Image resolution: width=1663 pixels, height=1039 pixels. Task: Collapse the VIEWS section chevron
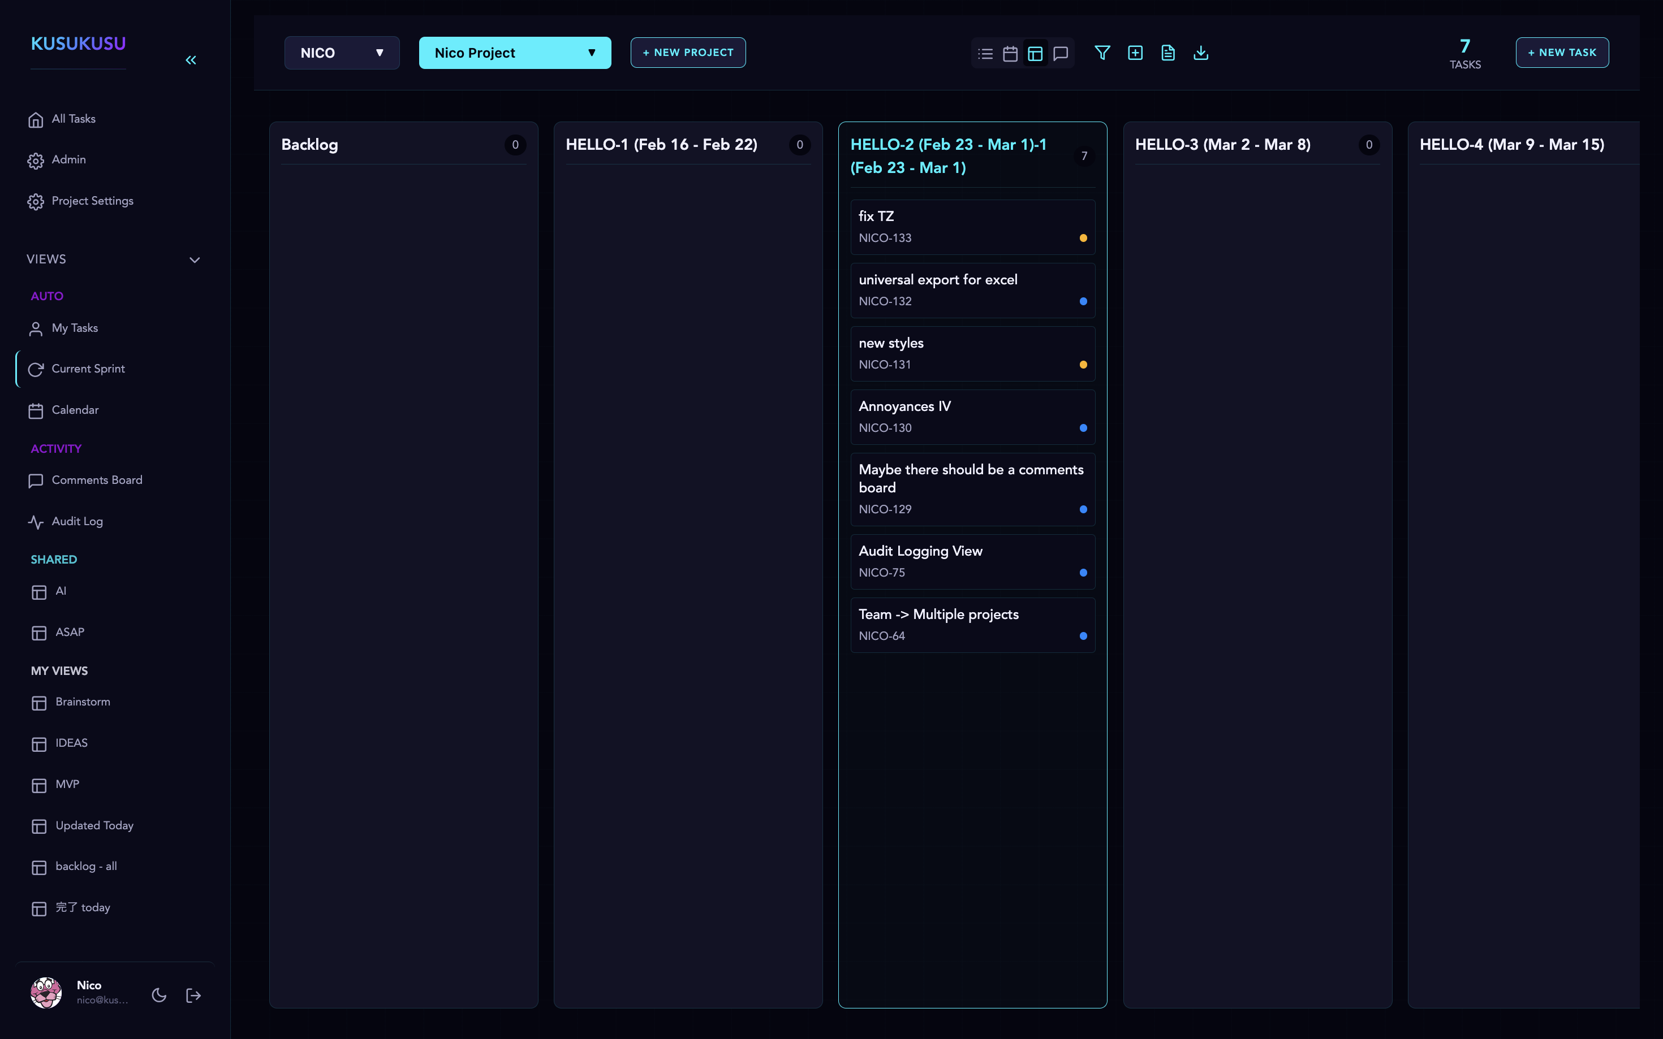pyautogui.click(x=194, y=260)
